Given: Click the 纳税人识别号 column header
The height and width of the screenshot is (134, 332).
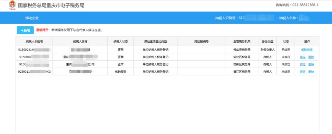Looking at the screenshot, I should [x=34, y=41].
